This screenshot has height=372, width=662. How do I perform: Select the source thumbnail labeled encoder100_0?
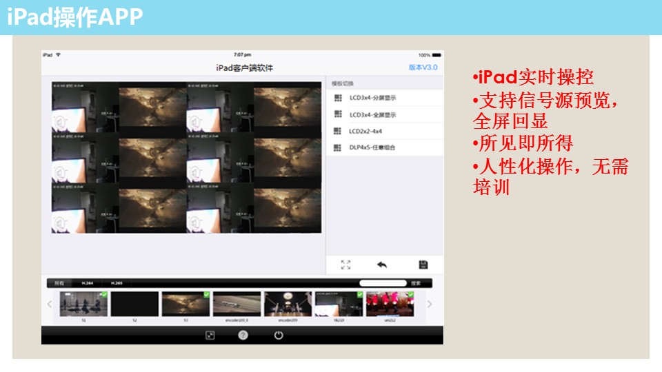click(x=237, y=304)
